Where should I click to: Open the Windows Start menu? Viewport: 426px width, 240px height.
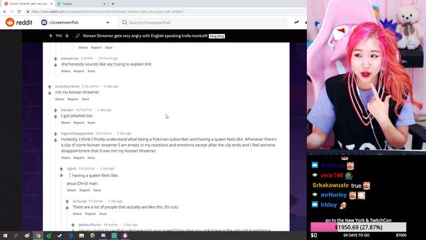5,235
